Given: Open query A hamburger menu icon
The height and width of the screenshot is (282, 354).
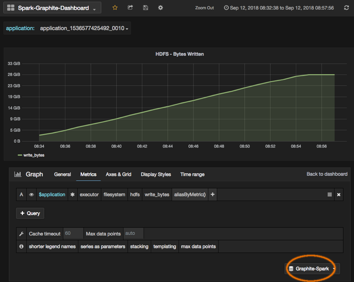Looking at the screenshot, I should coord(330,195).
